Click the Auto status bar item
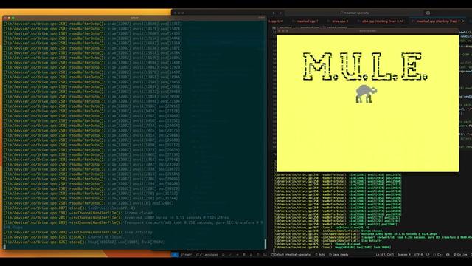 tap(321, 255)
